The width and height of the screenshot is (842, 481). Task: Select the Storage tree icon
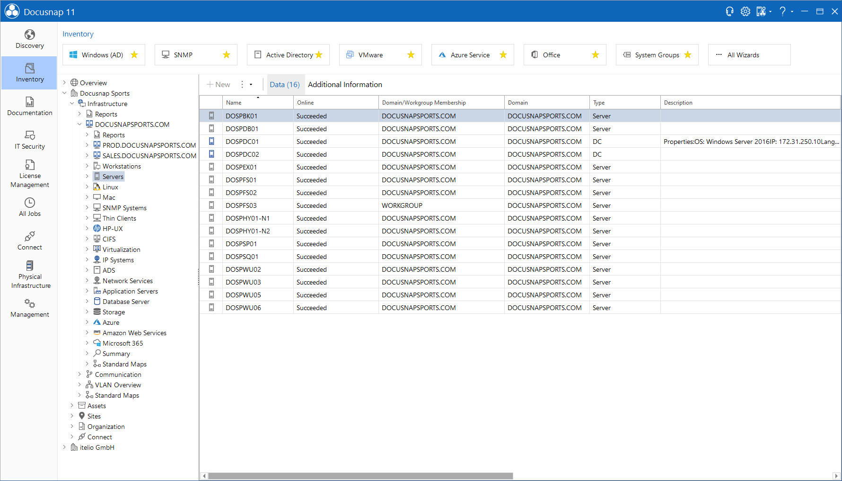(x=97, y=312)
